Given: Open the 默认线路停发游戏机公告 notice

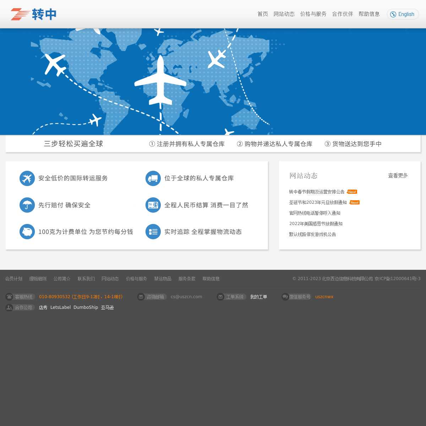Looking at the screenshot, I should (x=312, y=234).
